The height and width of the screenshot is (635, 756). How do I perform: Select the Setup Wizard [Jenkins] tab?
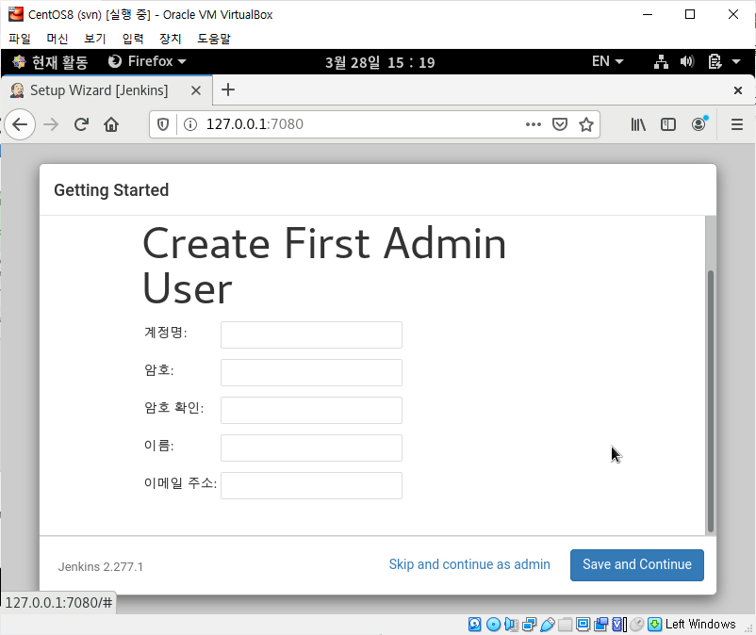click(107, 90)
